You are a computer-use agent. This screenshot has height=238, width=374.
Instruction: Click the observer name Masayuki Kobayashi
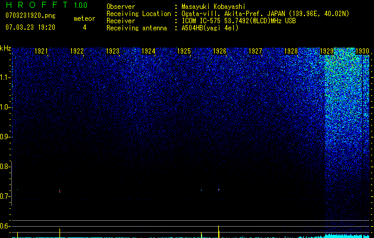tap(213, 7)
